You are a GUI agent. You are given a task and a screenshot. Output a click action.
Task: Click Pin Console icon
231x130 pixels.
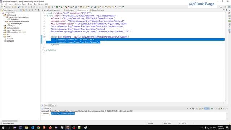[212, 109]
